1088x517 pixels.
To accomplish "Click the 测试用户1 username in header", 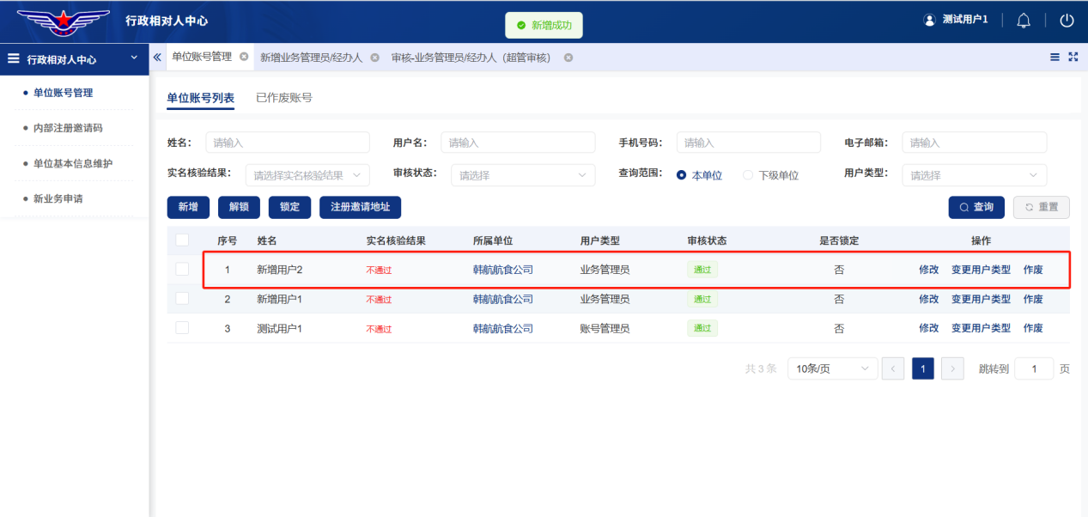I will coord(965,19).
